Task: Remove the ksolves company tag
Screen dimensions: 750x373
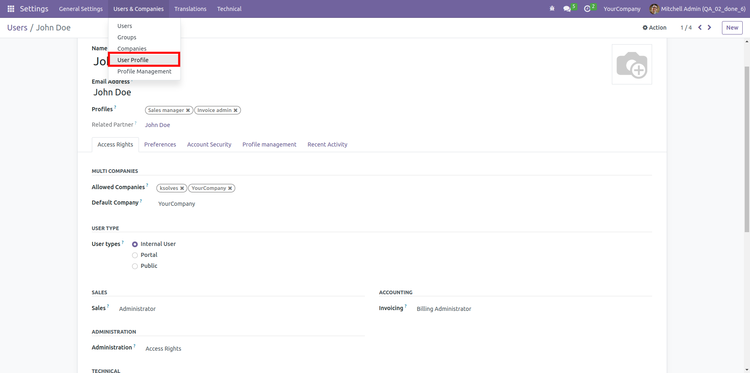Action: point(182,188)
